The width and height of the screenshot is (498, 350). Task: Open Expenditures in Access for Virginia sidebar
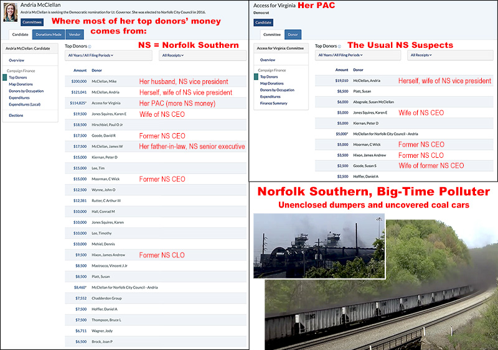(270, 96)
